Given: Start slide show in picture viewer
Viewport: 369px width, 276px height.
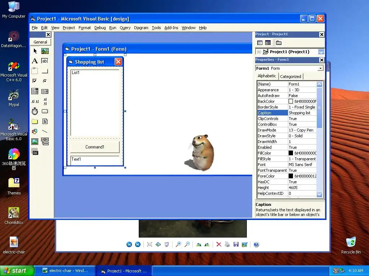Looking at the screenshot, I should (167, 244).
